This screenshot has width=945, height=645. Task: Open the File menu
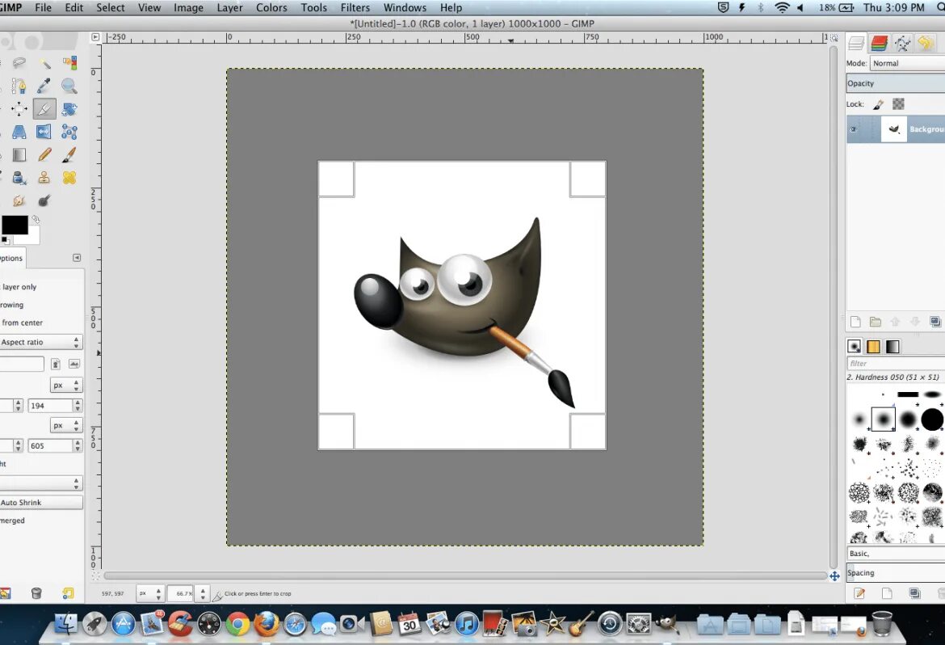coord(44,8)
